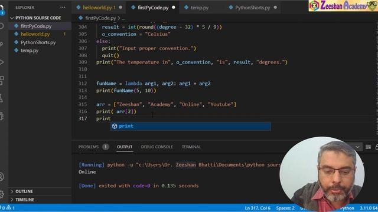378x212 pixels.
Task: Open the DEBUG CONSOLE panel tab
Action: (157, 147)
